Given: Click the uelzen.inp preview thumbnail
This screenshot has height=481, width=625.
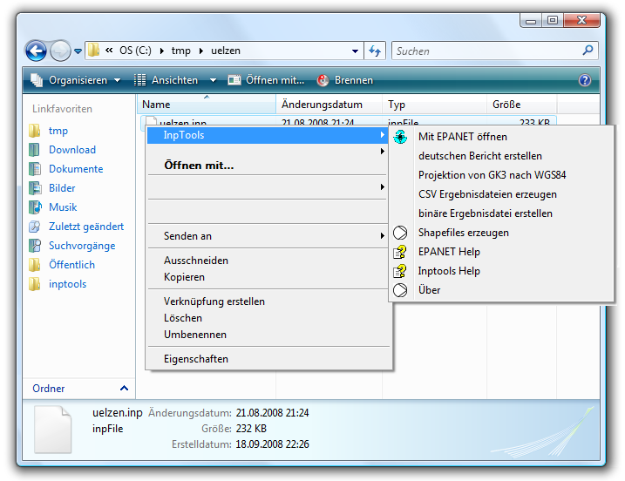Looking at the screenshot, I should click(x=52, y=430).
